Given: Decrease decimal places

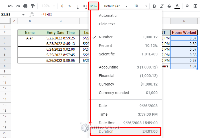Looking at the screenshot, I should (x=77, y=6).
